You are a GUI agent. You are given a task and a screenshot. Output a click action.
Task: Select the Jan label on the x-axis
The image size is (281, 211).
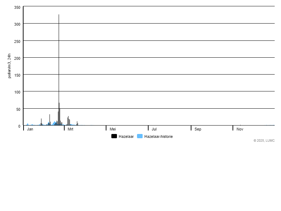[x=30, y=129]
